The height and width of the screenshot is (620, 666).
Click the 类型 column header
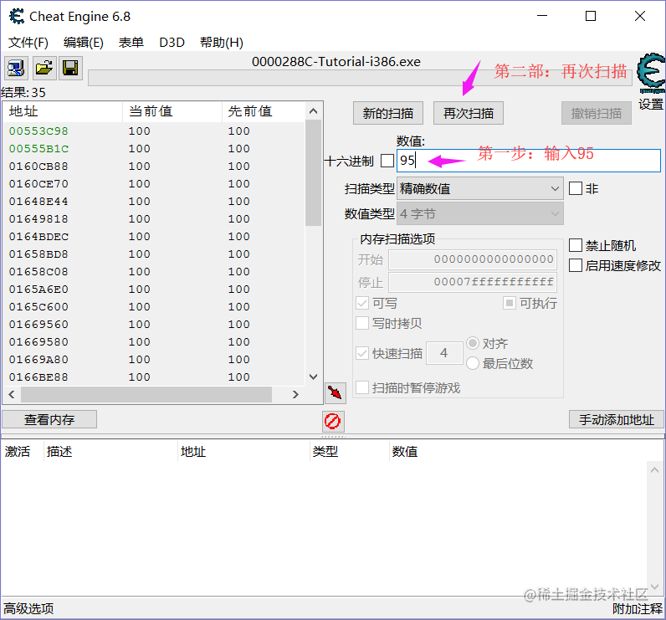(350, 452)
